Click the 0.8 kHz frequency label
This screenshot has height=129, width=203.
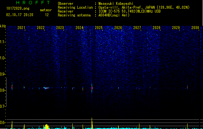(x=3, y=90)
